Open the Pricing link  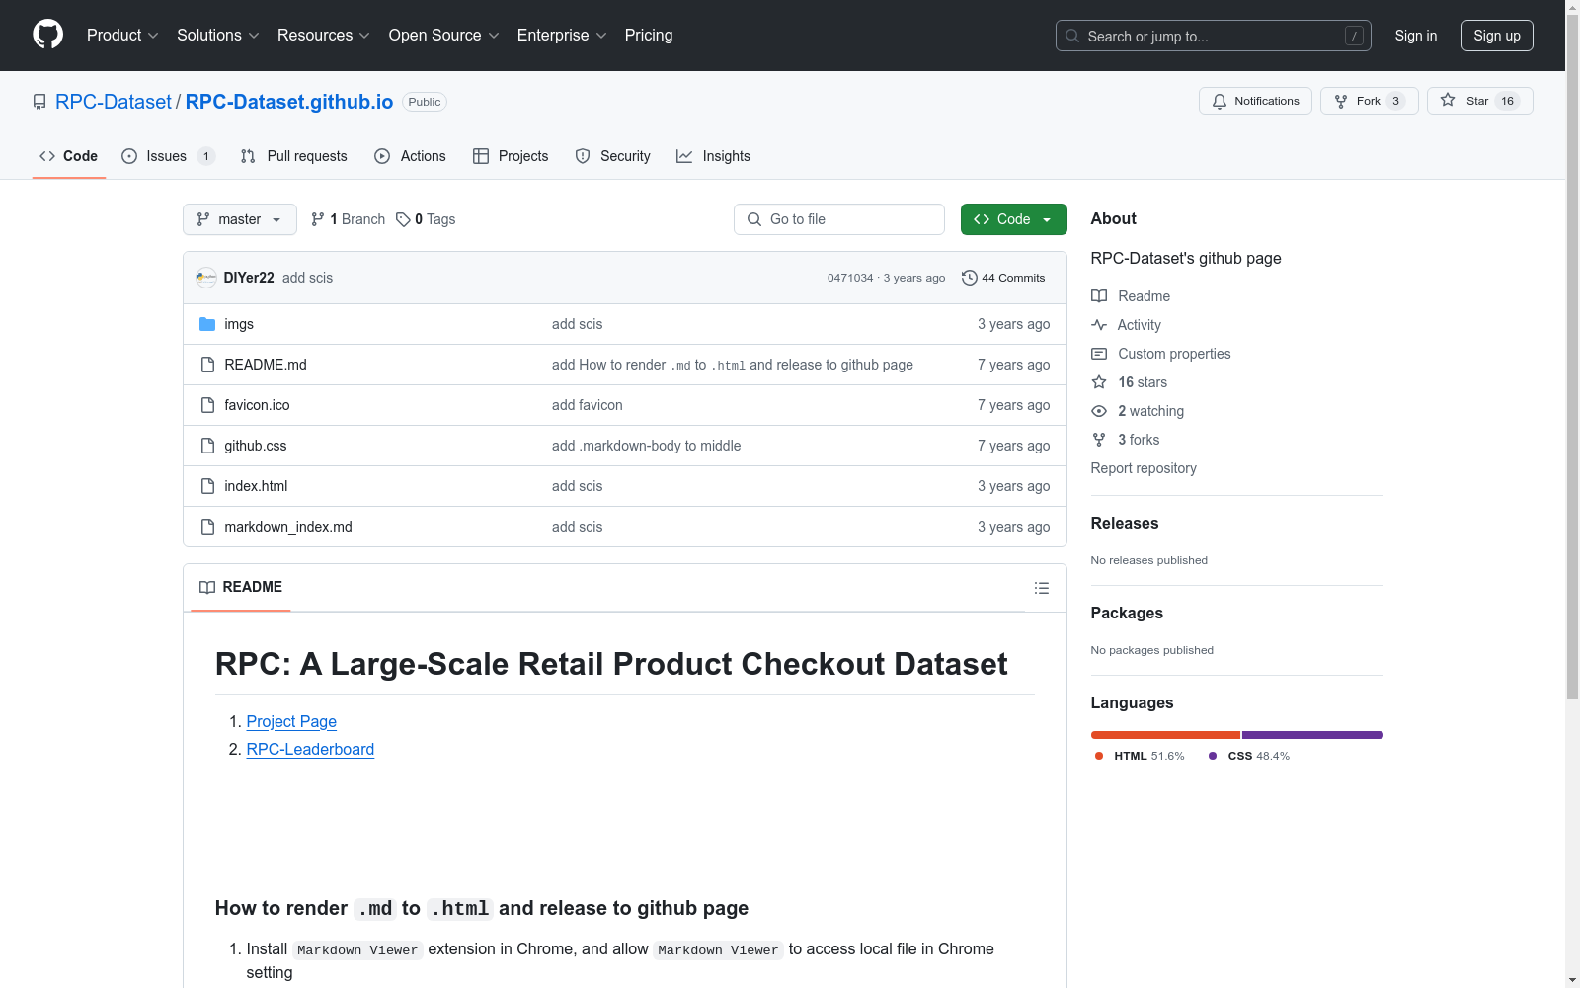(x=649, y=35)
